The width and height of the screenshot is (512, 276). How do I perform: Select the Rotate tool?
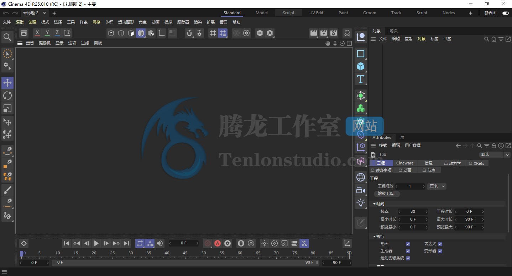coord(7,96)
